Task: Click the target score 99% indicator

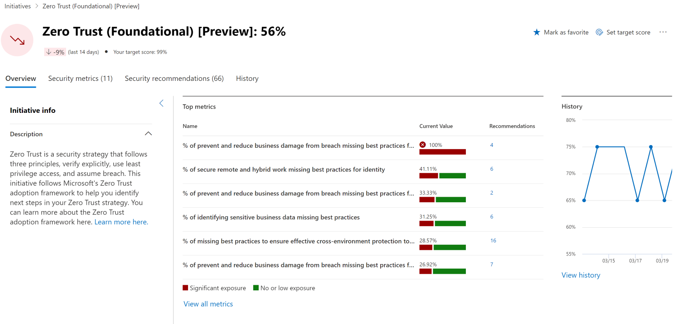Action: 140,52
